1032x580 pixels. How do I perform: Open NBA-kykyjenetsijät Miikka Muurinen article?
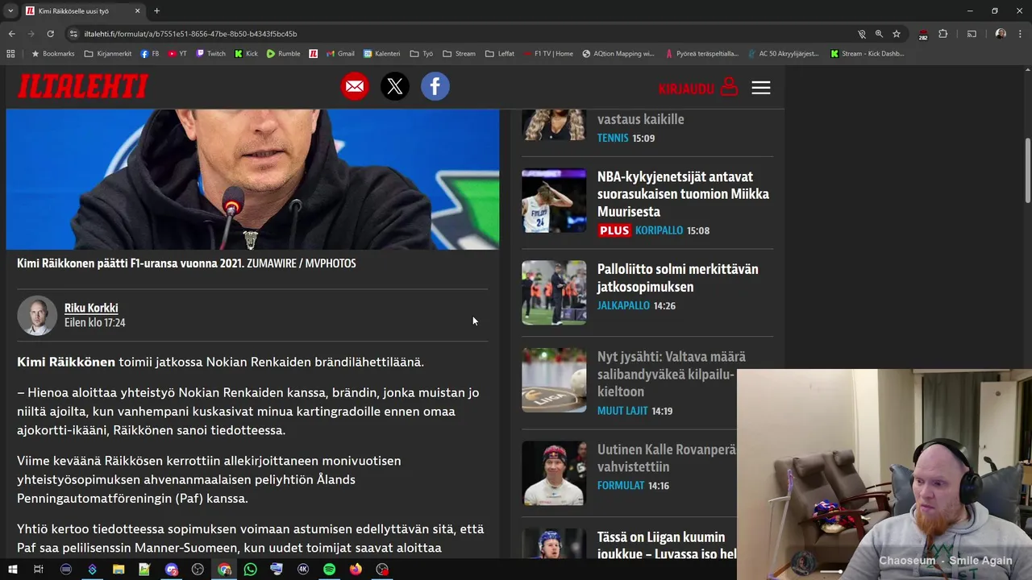click(683, 194)
